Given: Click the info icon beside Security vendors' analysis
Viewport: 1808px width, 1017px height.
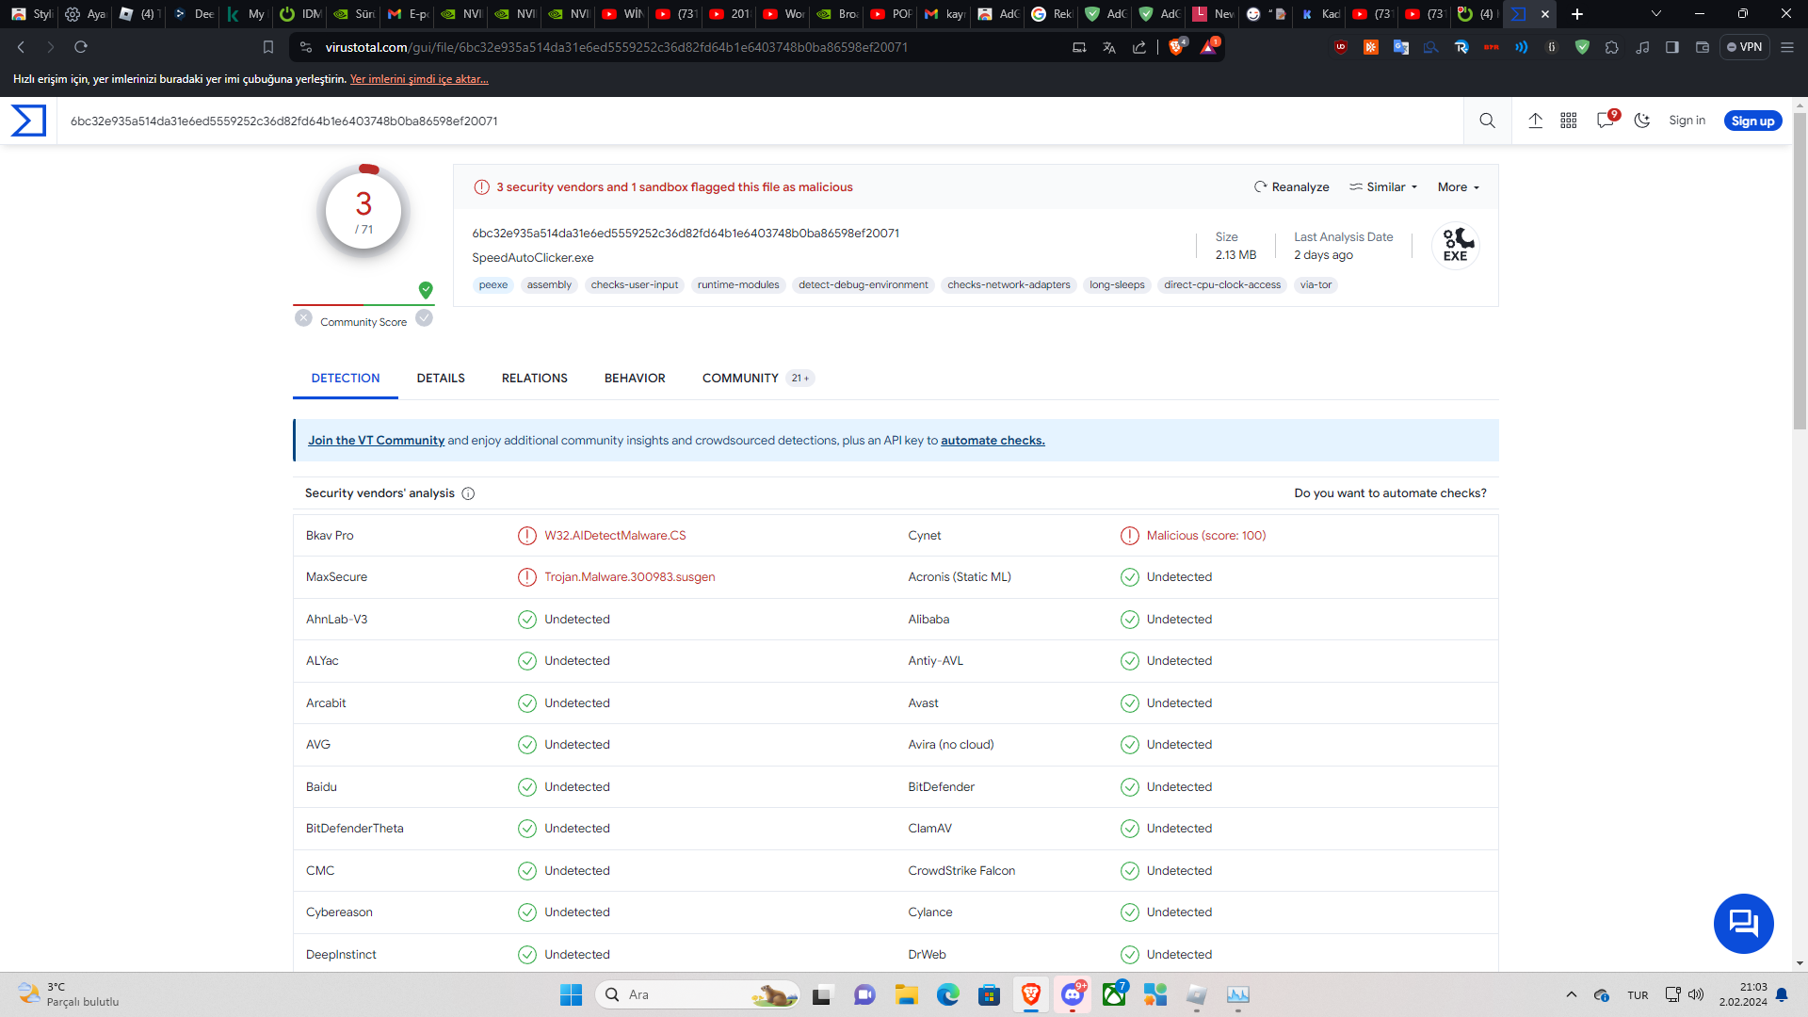Looking at the screenshot, I should (x=468, y=493).
